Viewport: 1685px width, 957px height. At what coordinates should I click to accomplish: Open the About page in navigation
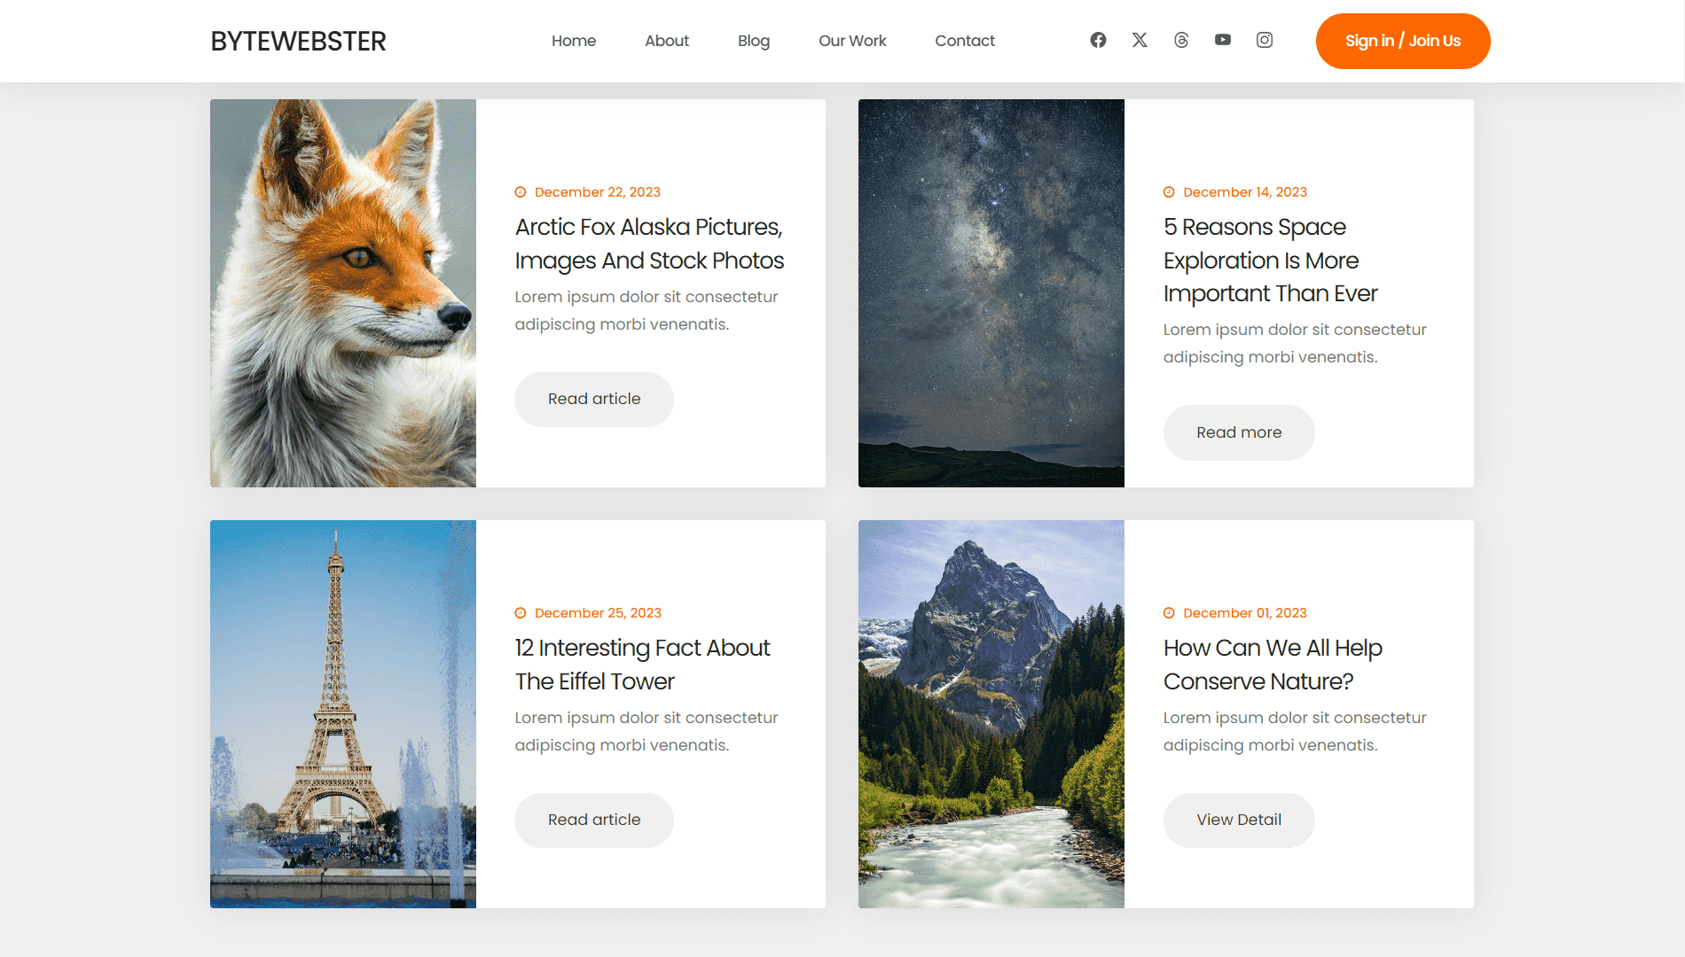click(667, 41)
